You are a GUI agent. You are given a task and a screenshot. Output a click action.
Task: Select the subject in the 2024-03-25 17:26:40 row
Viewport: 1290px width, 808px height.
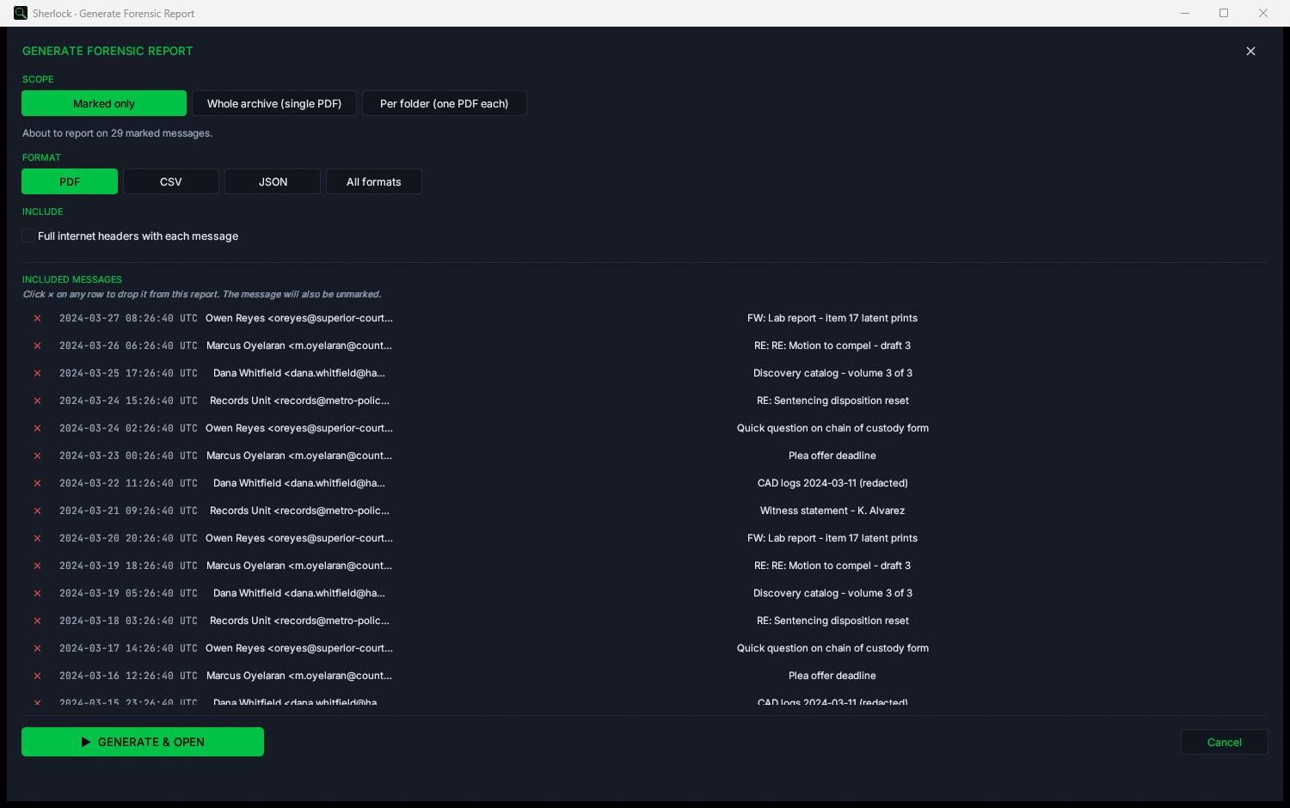point(832,373)
